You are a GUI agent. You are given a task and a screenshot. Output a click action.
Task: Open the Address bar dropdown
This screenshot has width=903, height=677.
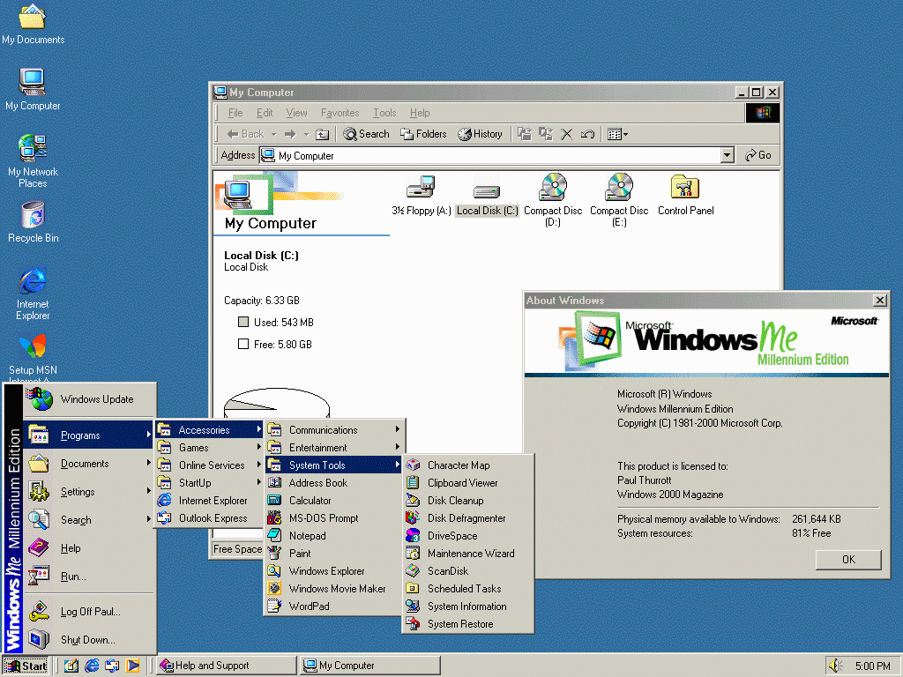(x=728, y=155)
